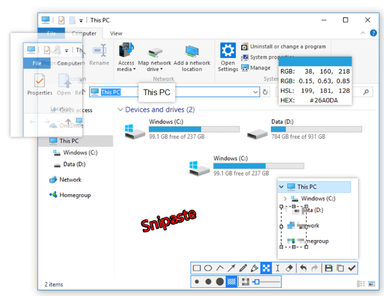This screenshot has width=384, height=296.
Task: Save the snip to file
Action: [329, 268]
